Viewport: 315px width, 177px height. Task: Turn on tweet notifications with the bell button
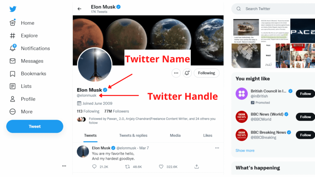point(187,73)
